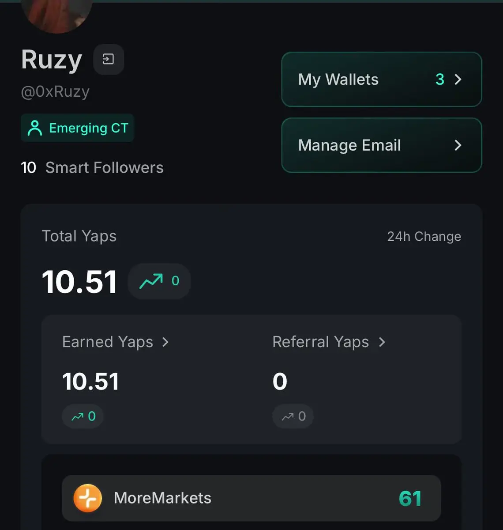Click the trend arrow under Earned Yaps

click(78, 416)
